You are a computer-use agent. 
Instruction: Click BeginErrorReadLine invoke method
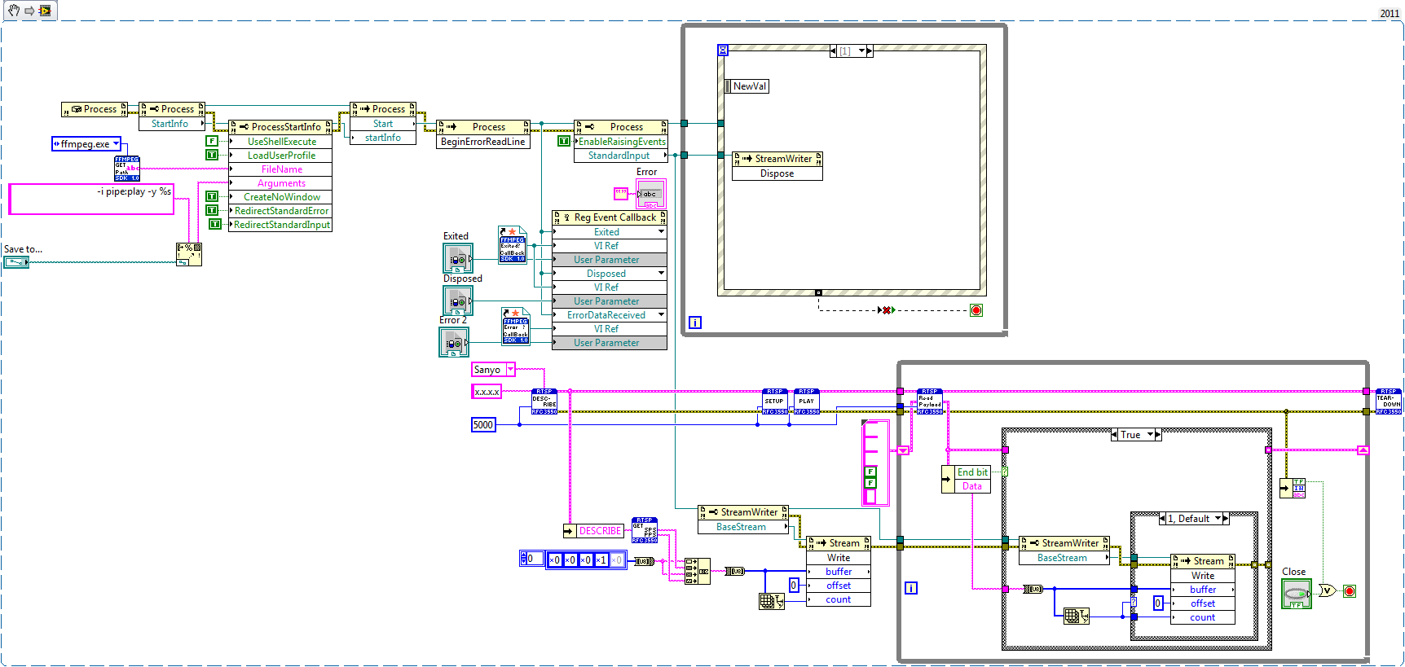pos(483,141)
